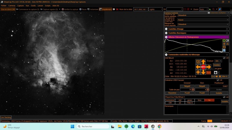The image size is (232, 130).
Task: Toggle the Empilement live stacking button
Action: (x=106, y=9)
